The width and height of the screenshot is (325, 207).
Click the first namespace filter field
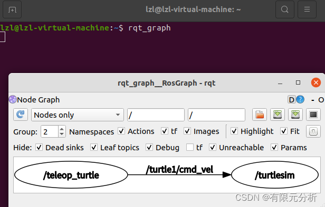click(x=156, y=115)
